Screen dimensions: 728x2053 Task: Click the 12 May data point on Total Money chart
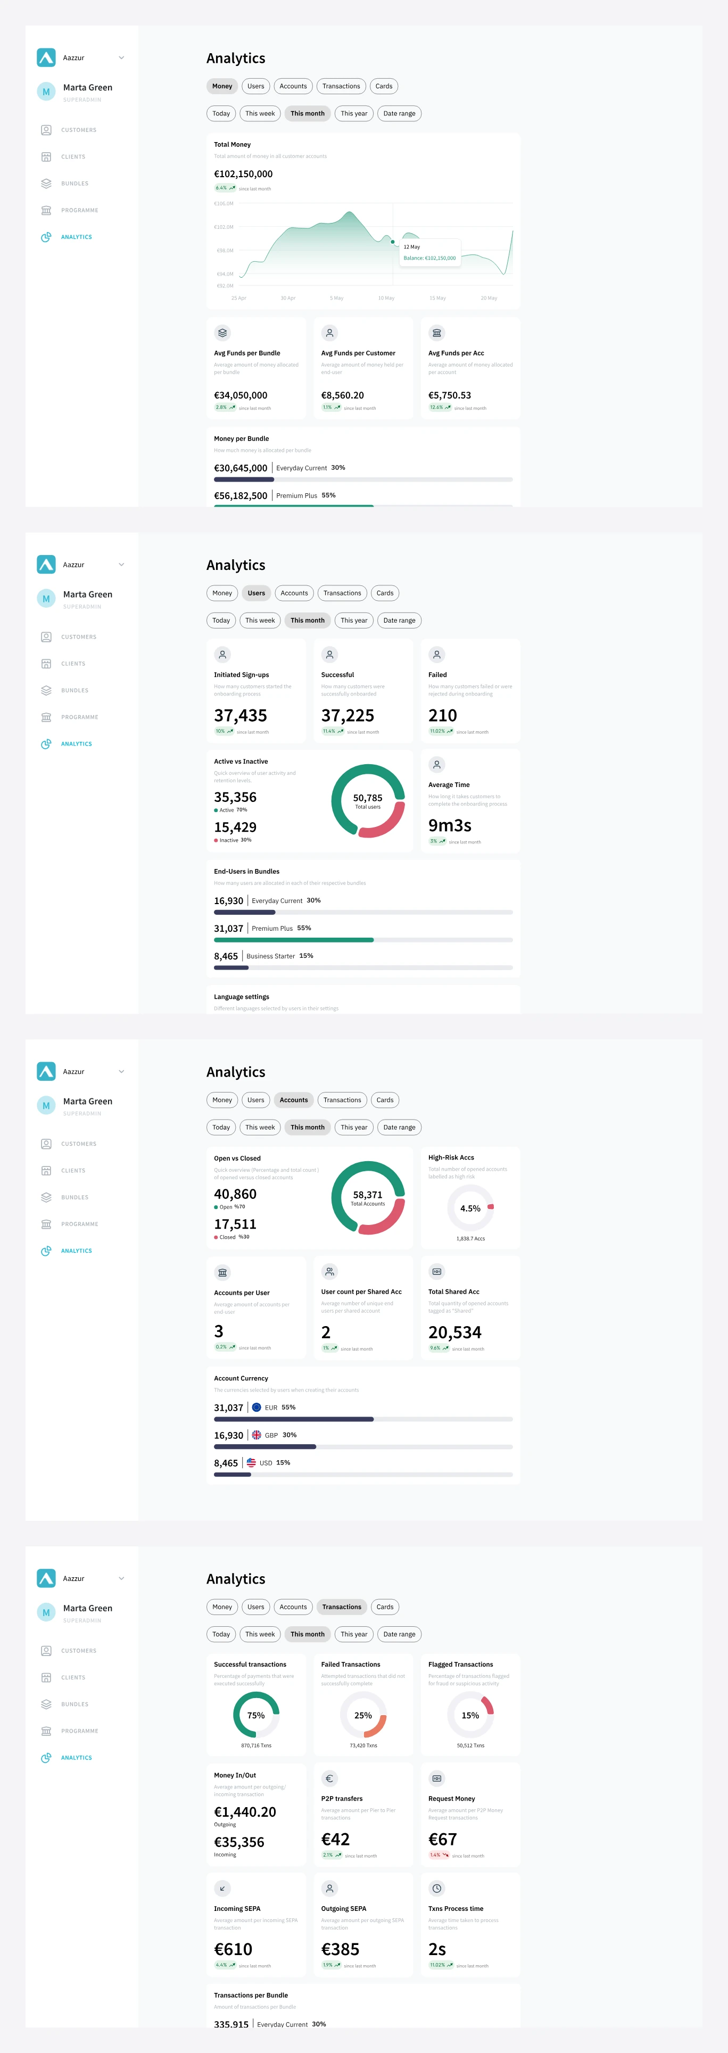(392, 242)
